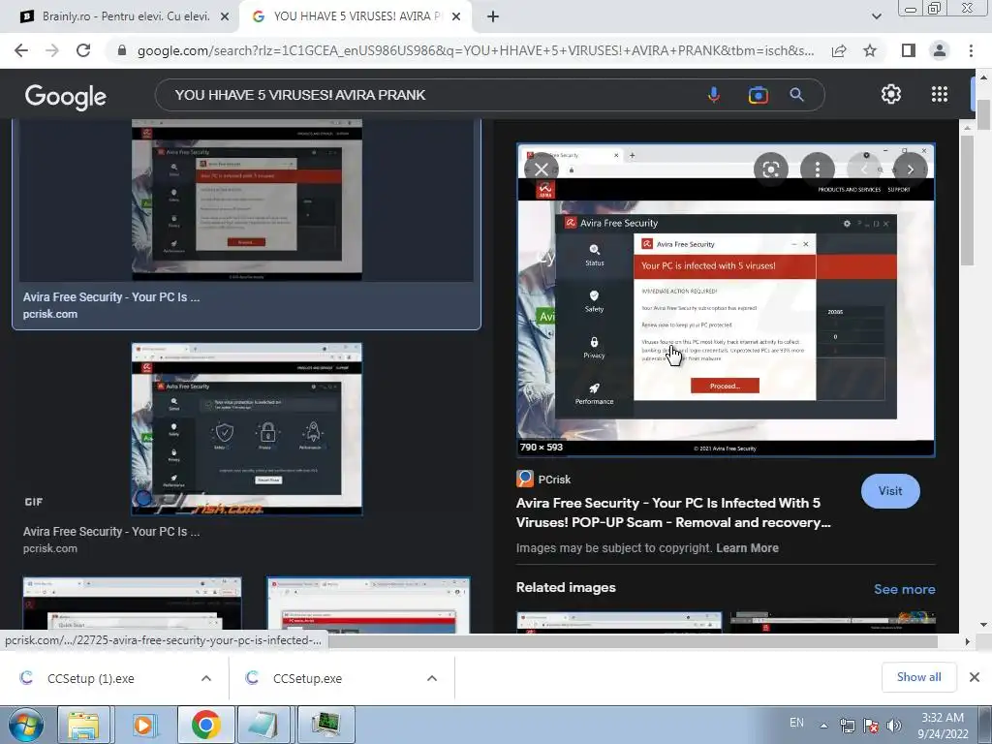Screen dimensions: 992x744
Task: Open the CCSetup (1).exe download
Action: [x=90, y=678]
